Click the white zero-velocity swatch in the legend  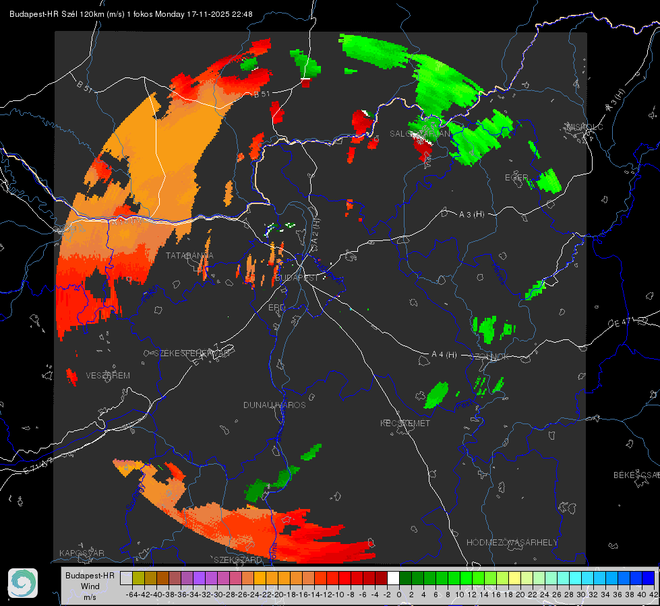[393, 578]
